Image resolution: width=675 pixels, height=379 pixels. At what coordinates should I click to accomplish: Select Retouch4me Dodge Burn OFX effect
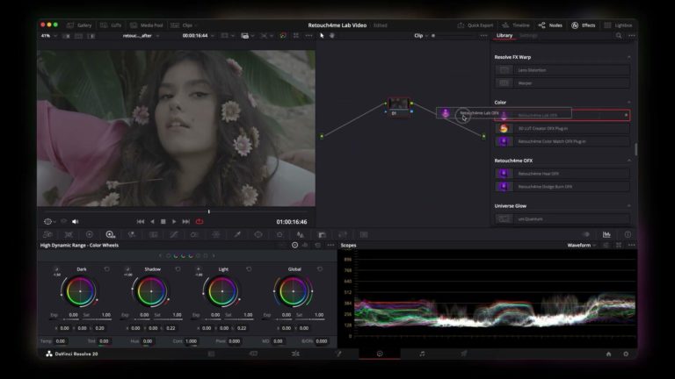click(562, 187)
